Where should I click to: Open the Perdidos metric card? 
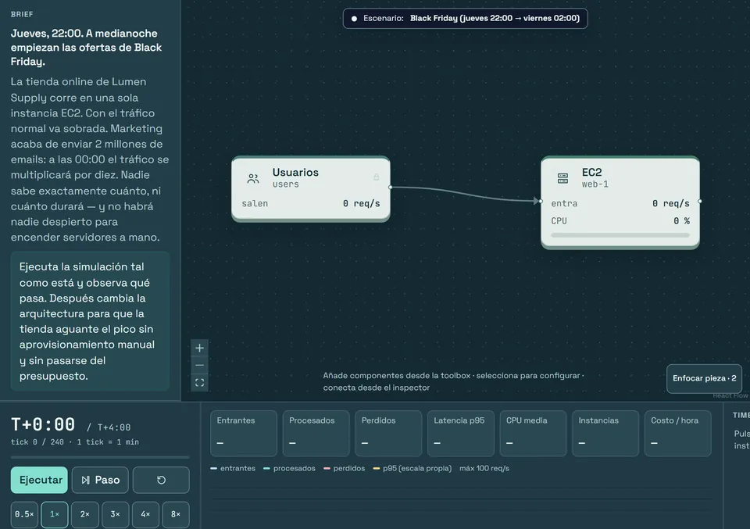[388, 433]
